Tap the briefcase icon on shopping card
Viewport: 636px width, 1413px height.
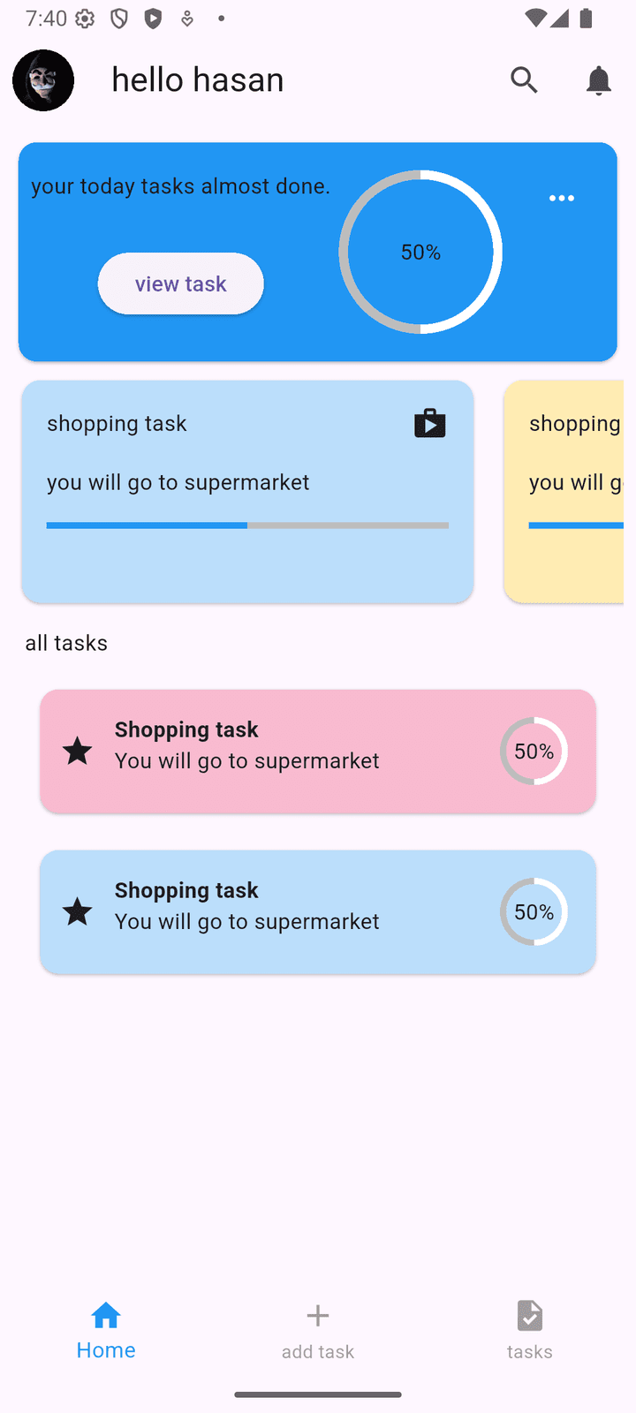pos(430,423)
